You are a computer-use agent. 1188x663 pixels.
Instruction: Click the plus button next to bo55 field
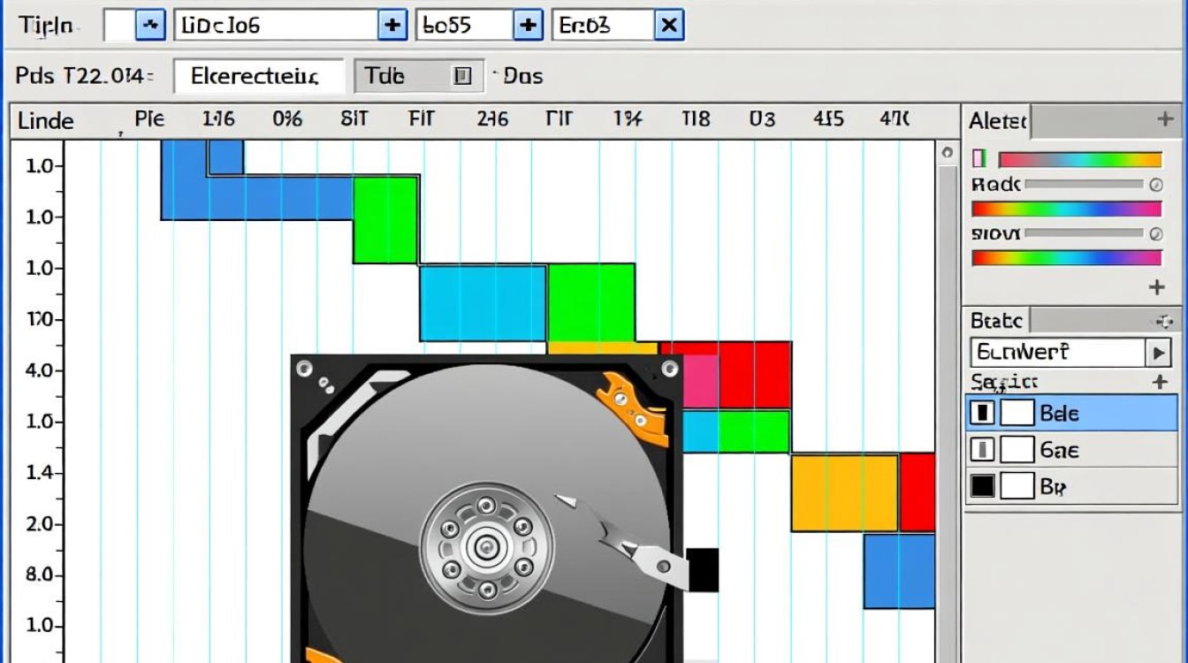pyautogui.click(x=528, y=26)
